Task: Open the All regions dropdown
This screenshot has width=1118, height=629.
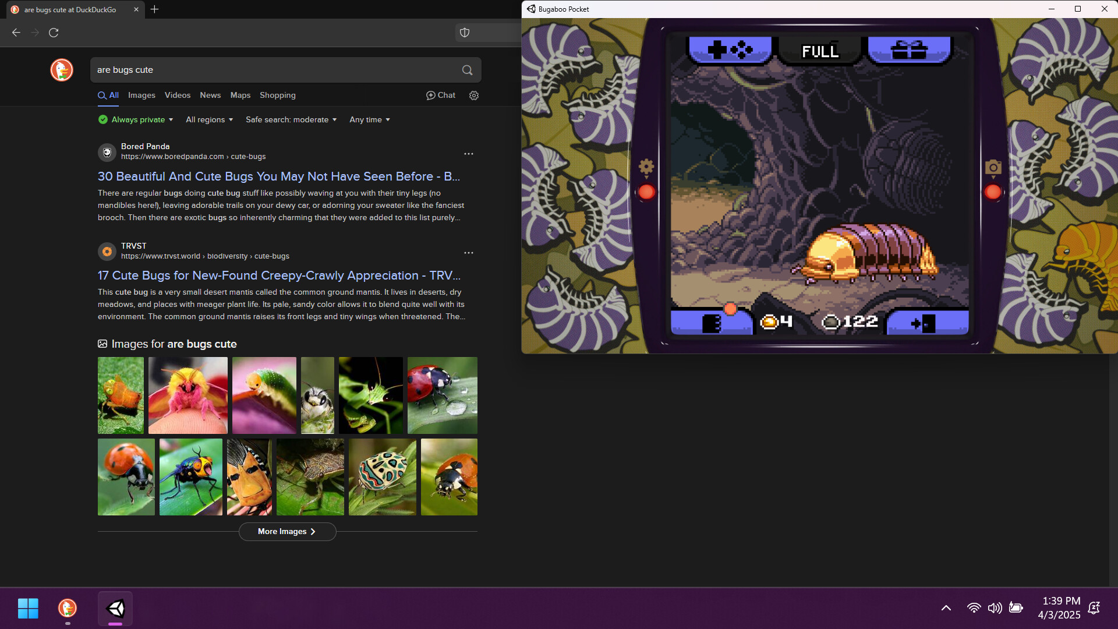Action: tap(209, 119)
